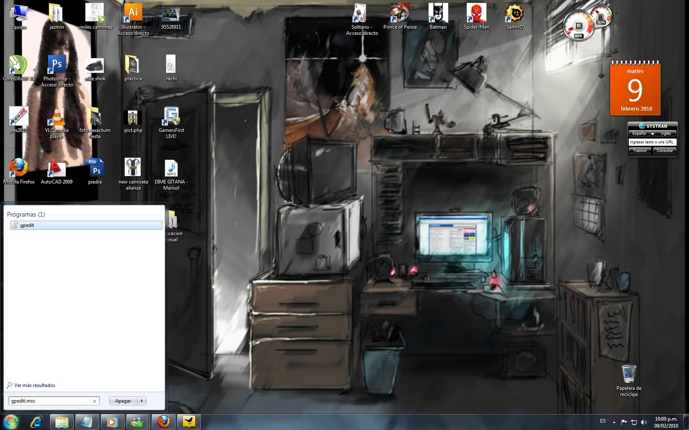The width and height of the screenshot is (689, 430).
Task: Click SYSTRAN Traducir button
Action: (x=640, y=150)
